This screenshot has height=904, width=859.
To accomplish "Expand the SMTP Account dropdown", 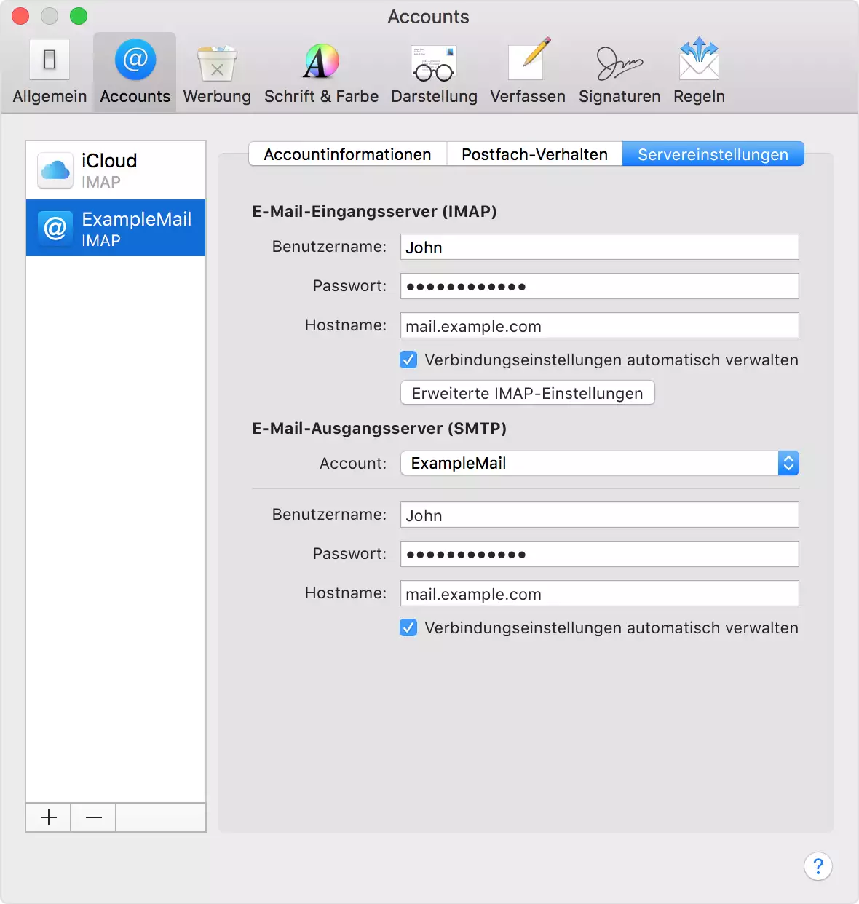I will click(x=599, y=463).
